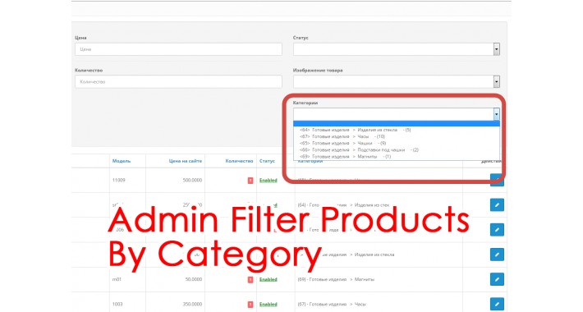Click the (67) Готовые изделия > Часы cell
This screenshot has width=583, height=312.
coord(332,304)
